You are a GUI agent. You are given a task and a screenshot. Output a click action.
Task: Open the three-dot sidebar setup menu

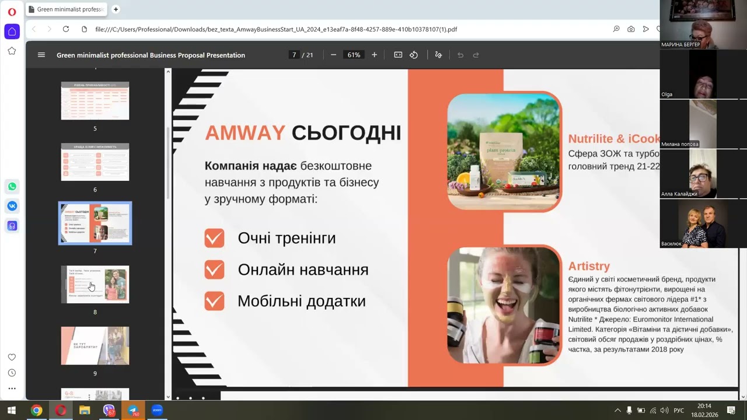(x=12, y=388)
